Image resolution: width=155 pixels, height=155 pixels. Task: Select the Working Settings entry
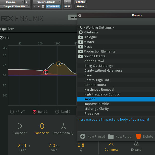[x=116, y=27]
